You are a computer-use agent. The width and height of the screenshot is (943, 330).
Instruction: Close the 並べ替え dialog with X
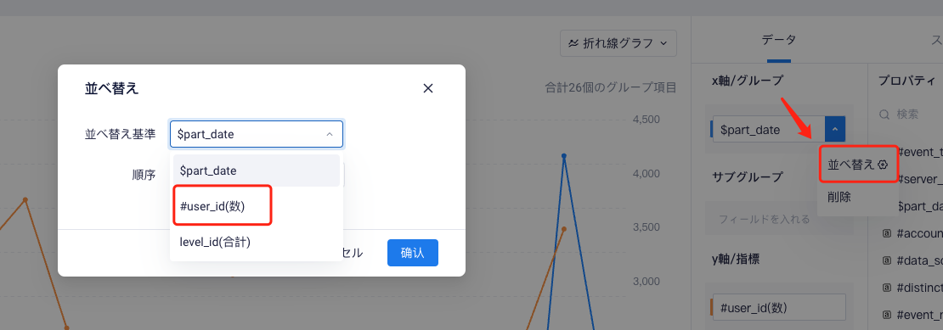(428, 88)
